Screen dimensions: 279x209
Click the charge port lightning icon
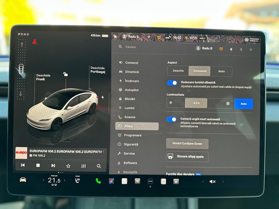click(103, 97)
